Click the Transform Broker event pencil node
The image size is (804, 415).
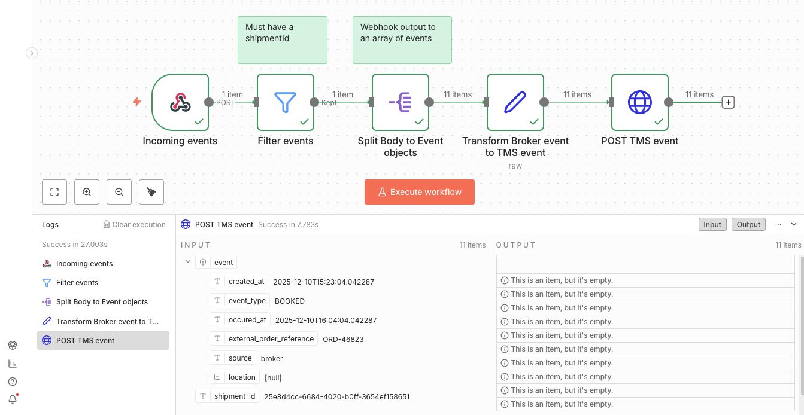pyautogui.click(x=515, y=102)
